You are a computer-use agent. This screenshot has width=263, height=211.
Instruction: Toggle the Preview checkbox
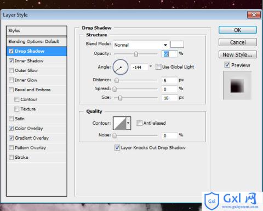tap(227, 65)
